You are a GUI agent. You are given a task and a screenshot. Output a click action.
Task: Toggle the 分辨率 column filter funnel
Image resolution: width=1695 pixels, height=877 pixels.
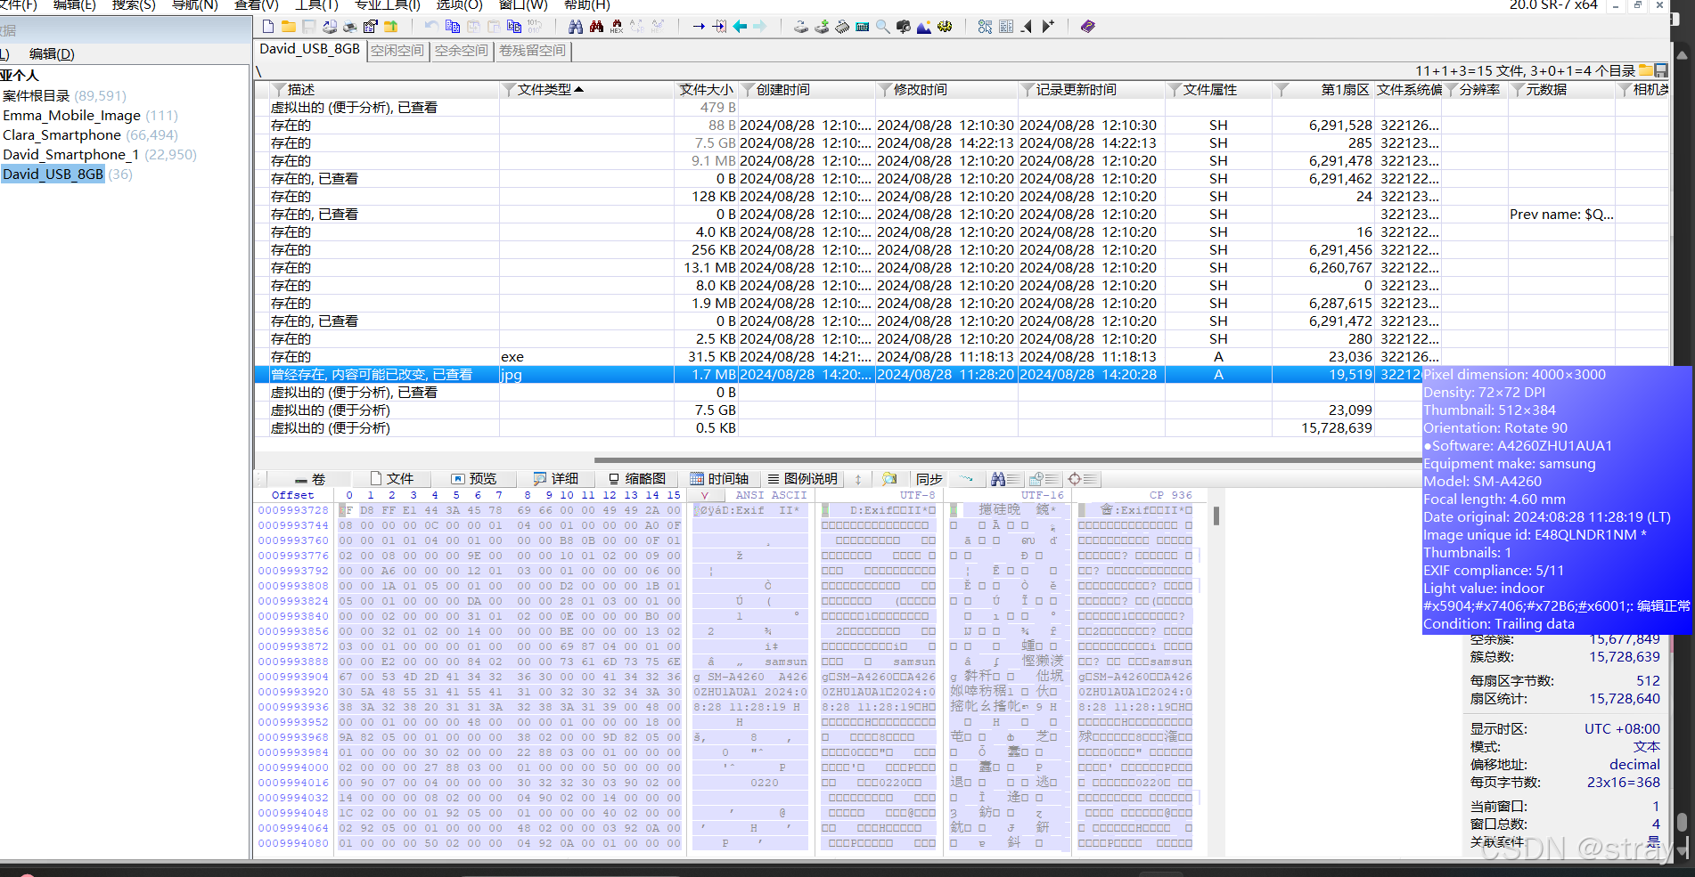pos(1452,90)
